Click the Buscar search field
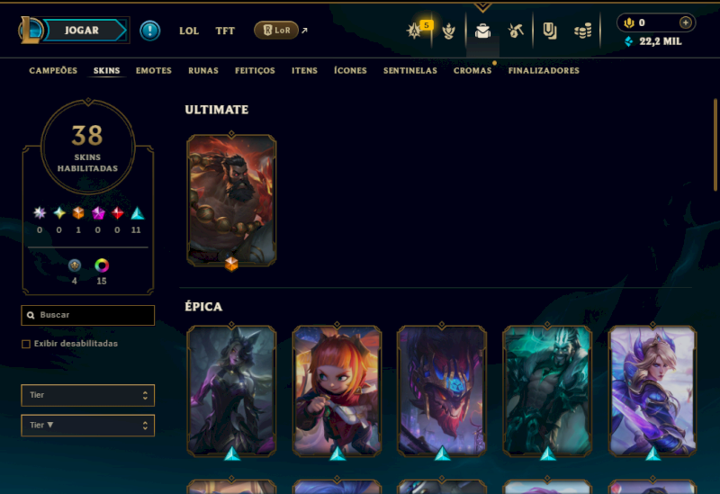This screenshot has height=494, width=720. [87, 316]
